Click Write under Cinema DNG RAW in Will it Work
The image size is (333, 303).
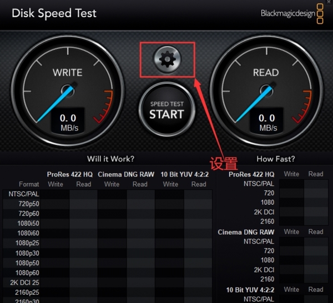point(112,184)
